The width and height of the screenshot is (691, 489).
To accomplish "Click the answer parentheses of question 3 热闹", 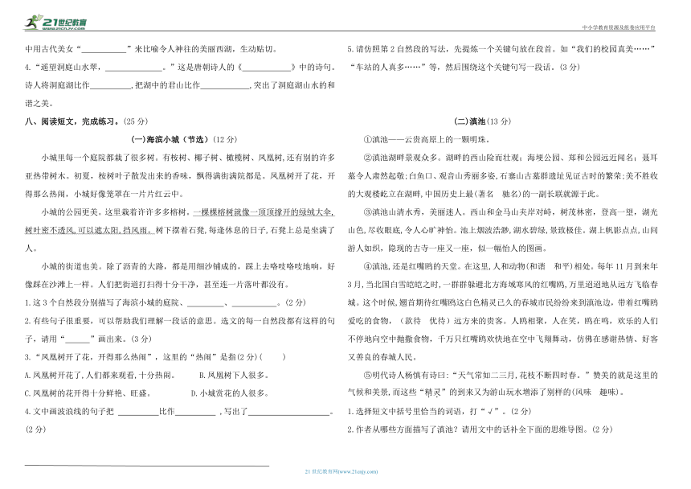I will point(273,357).
